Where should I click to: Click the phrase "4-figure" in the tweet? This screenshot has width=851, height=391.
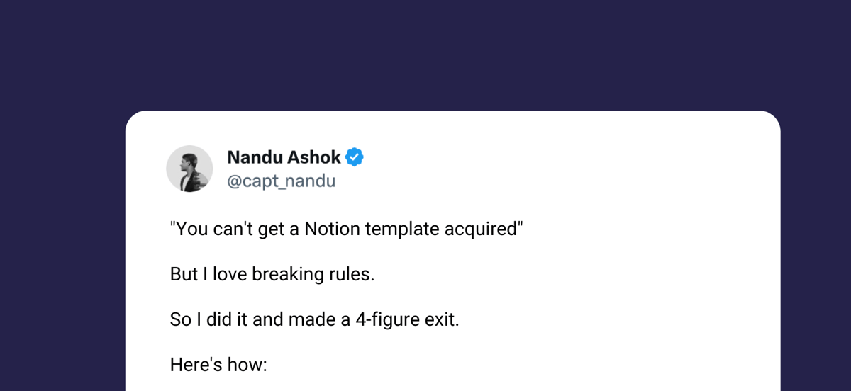[387, 320]
